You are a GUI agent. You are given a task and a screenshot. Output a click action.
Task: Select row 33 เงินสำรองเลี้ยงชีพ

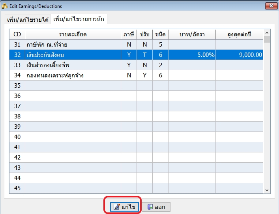[73, 65]
